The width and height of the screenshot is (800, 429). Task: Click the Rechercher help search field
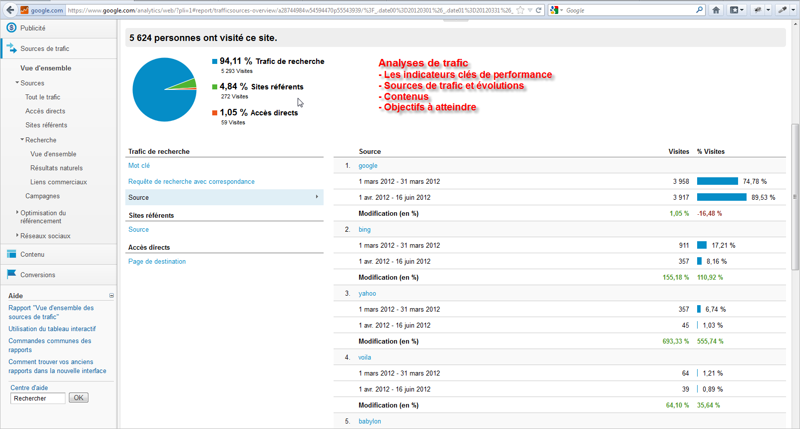[38, 398]
